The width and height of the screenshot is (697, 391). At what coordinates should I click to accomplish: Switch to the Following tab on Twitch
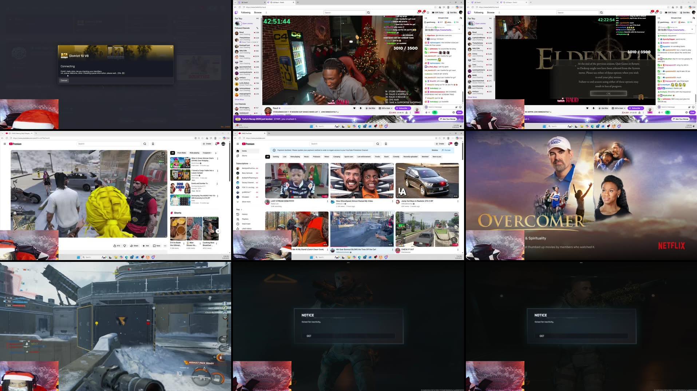tap(246, 12)
